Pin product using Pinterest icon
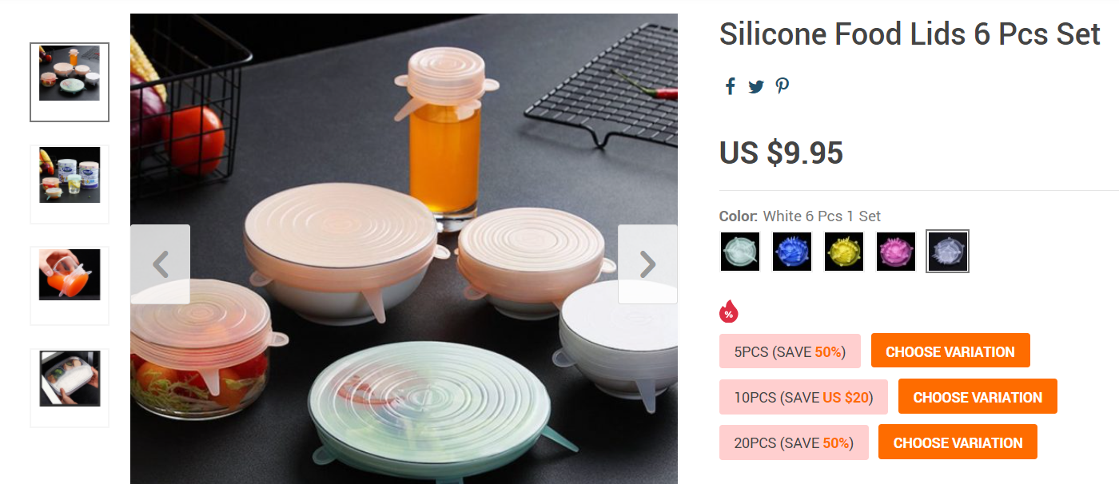The height and width of the screenshot is (484, 1119). (783, 86)
